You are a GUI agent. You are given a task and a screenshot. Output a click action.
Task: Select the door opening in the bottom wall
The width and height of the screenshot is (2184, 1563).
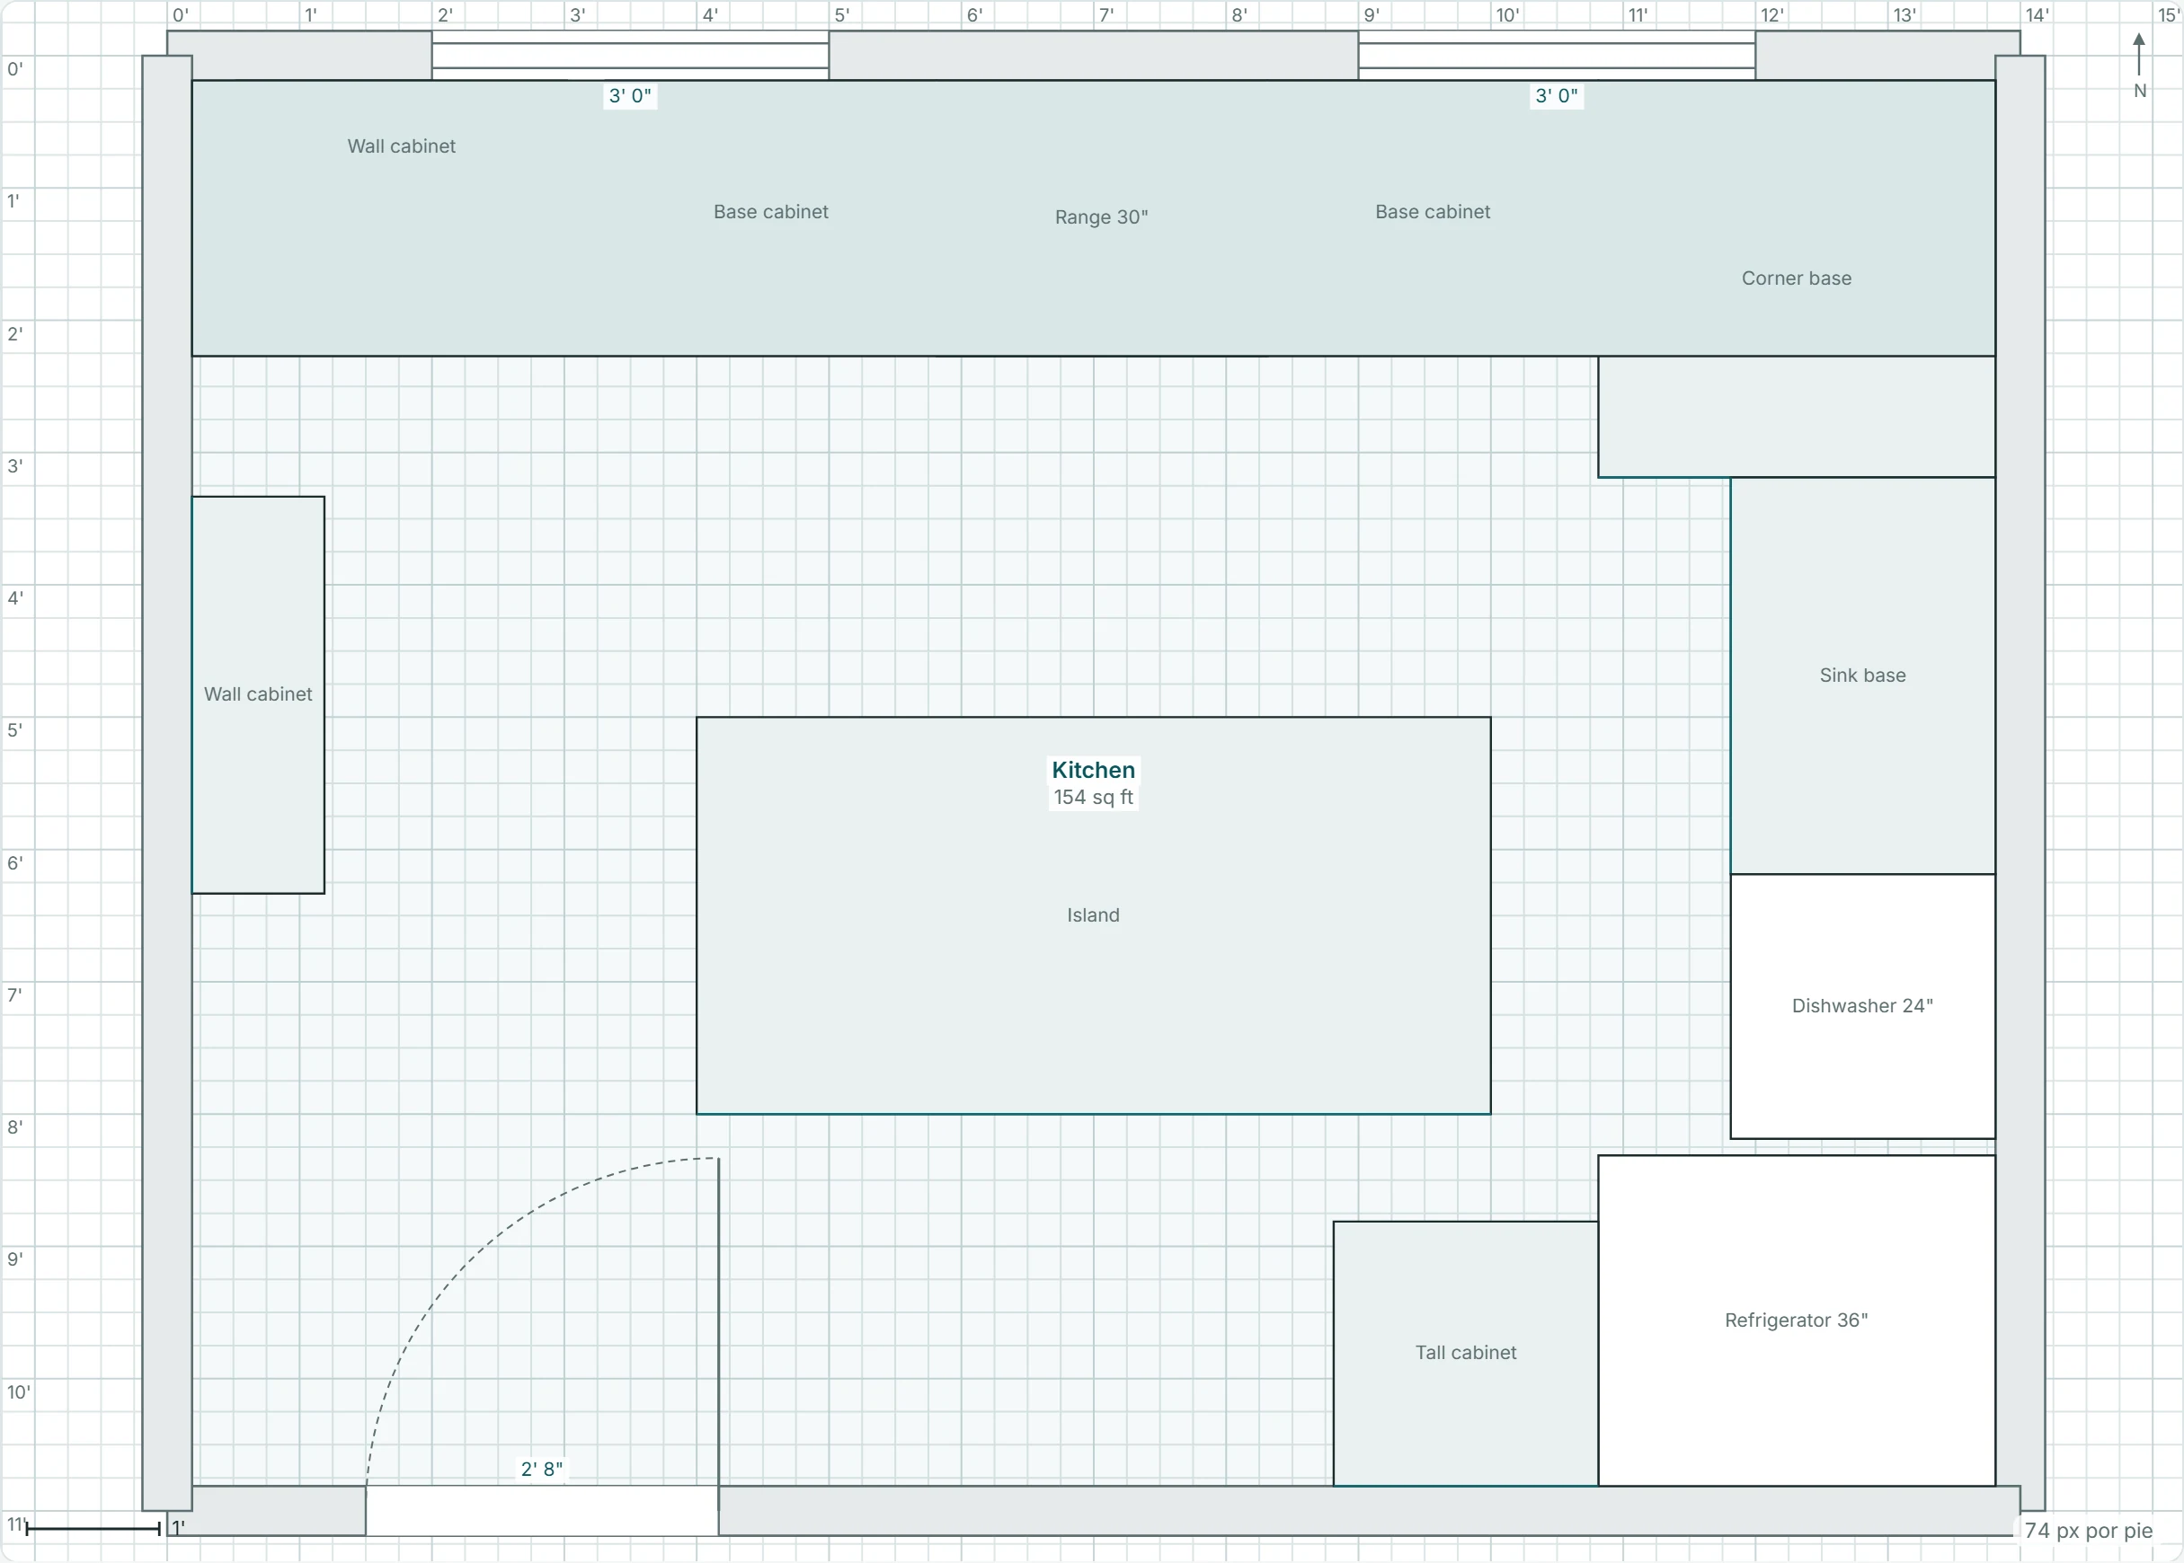(542, 1511)
